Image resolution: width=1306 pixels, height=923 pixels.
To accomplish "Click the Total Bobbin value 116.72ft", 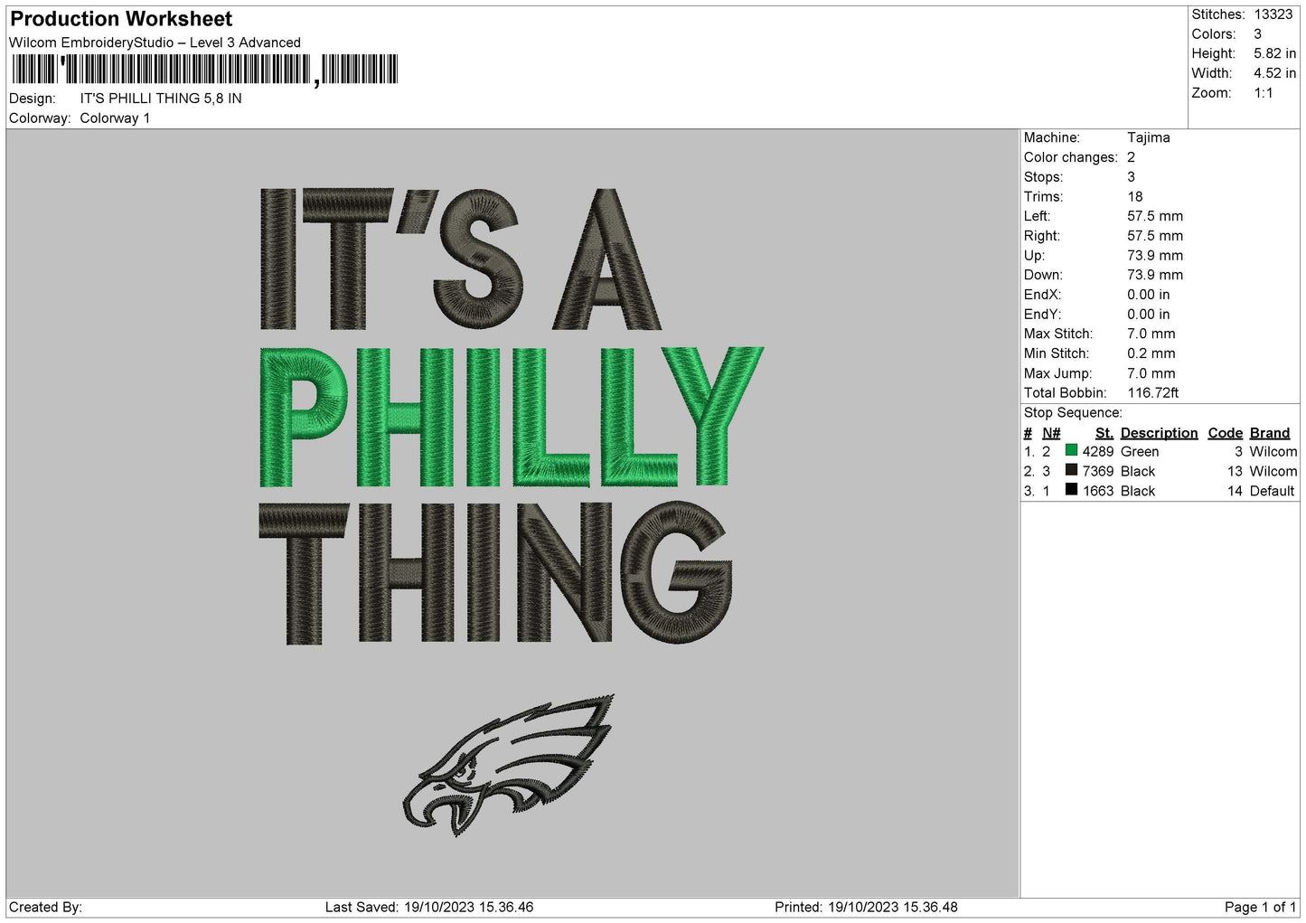I will point(1152,392).
